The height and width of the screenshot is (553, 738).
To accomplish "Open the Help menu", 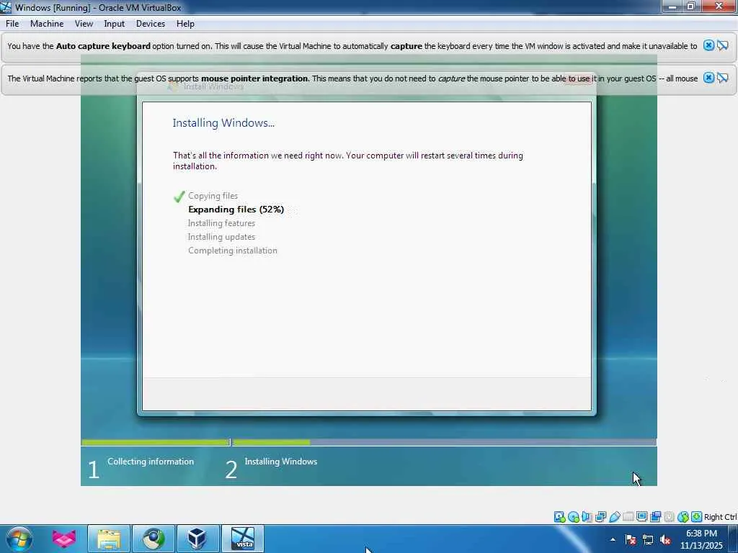I will [185, 24].
